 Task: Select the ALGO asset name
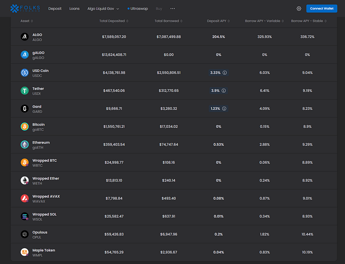[37, 35]
